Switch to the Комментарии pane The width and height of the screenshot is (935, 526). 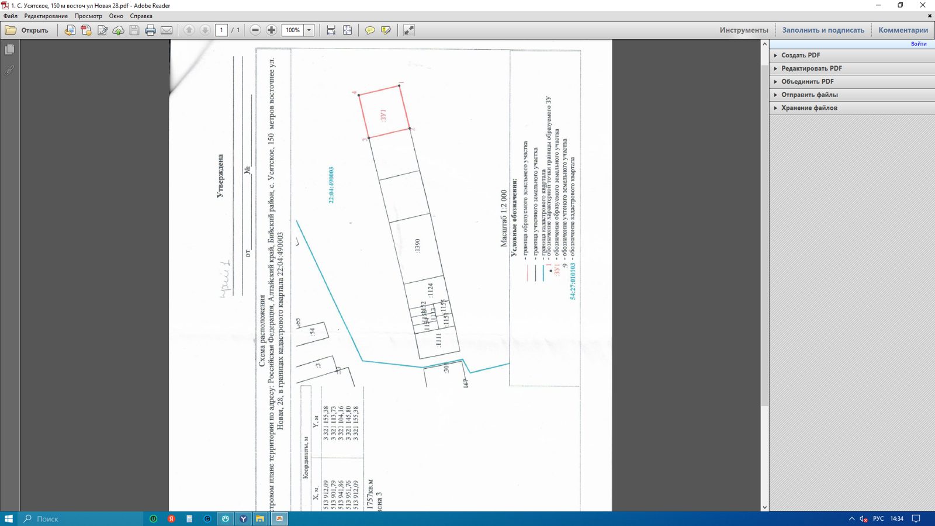click(903, 30)
